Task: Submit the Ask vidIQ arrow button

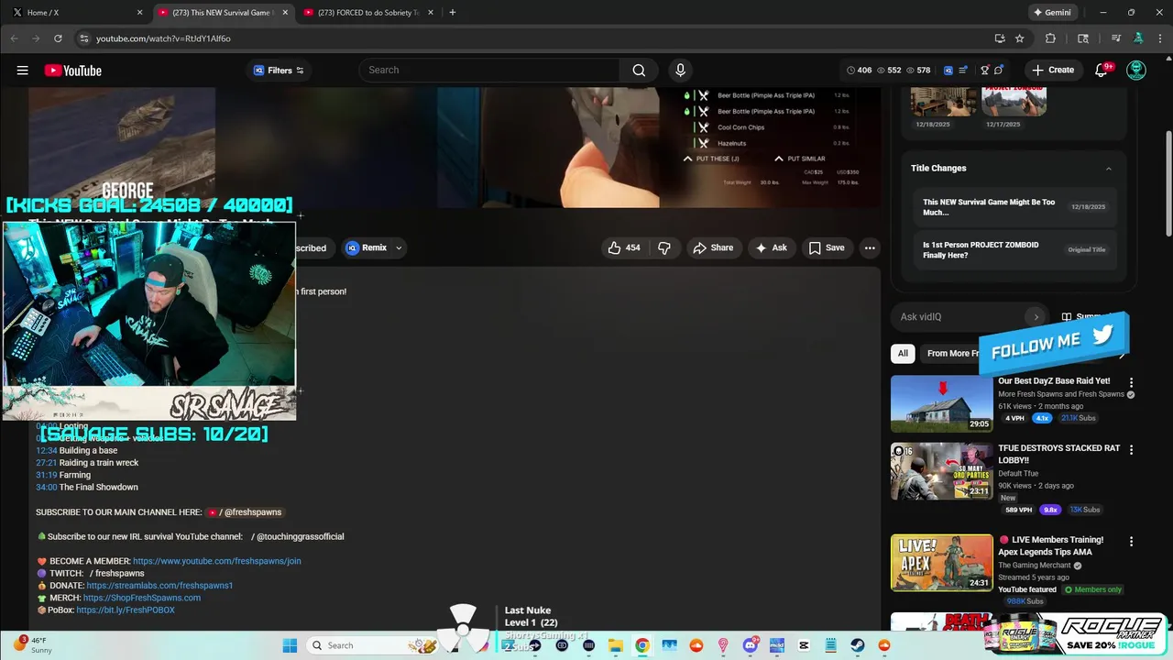Action: click(1036, 317)
